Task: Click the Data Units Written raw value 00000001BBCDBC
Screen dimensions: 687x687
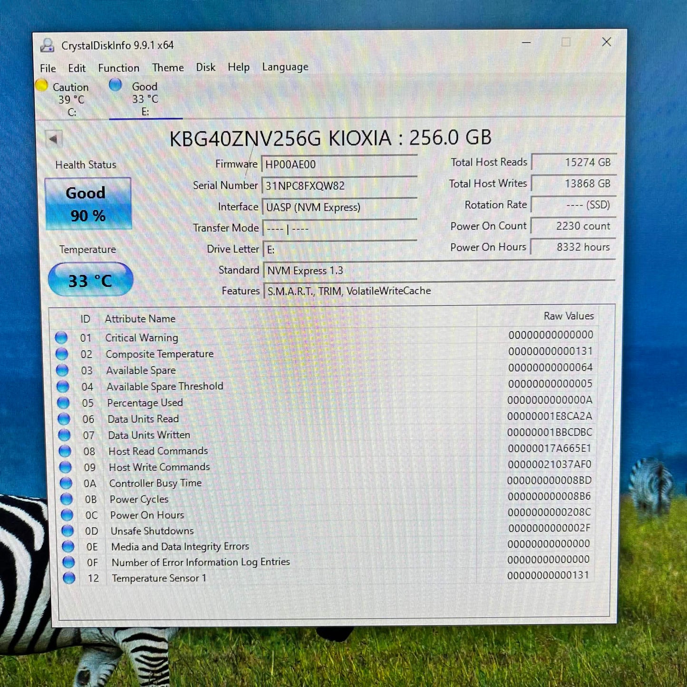Action: coord(550,432)
